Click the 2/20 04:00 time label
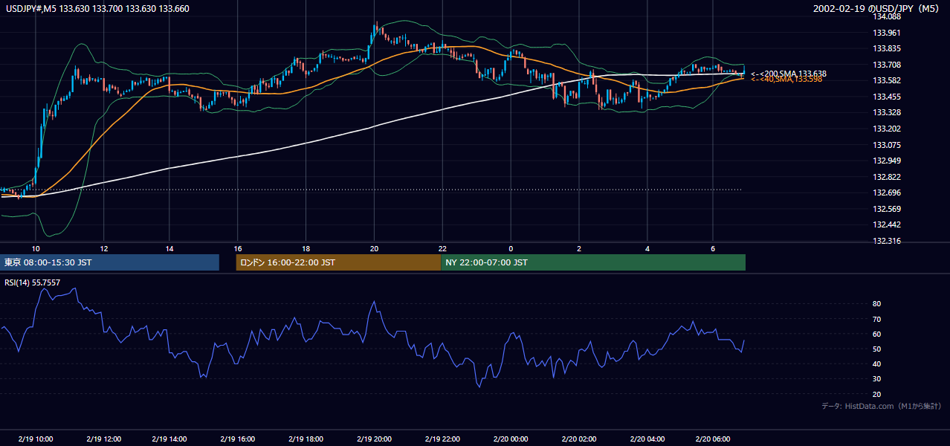 coord(647,439)
